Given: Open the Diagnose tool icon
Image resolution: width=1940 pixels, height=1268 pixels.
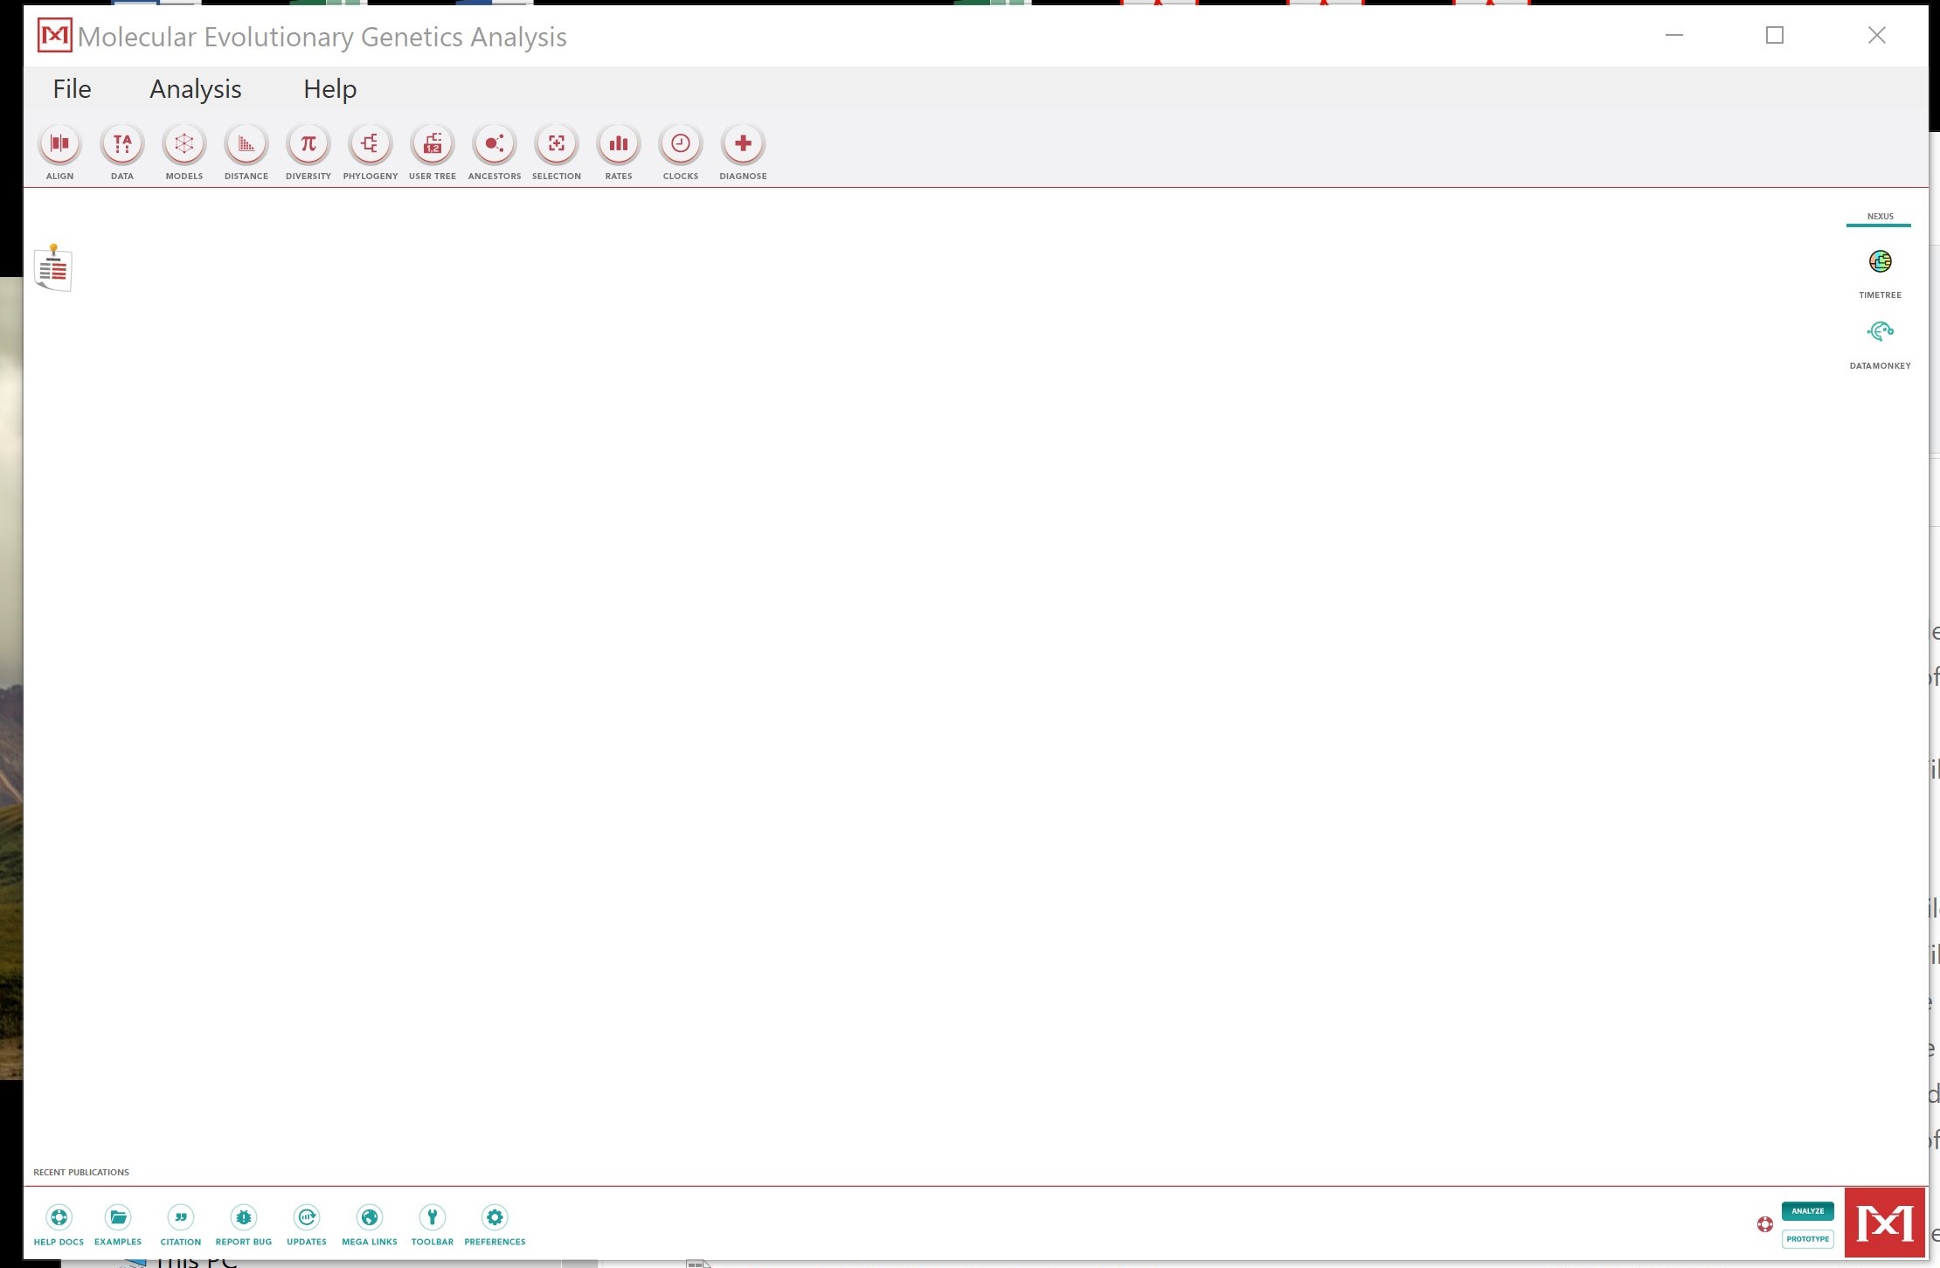Looking at the screenshot, I should [743, 144].
